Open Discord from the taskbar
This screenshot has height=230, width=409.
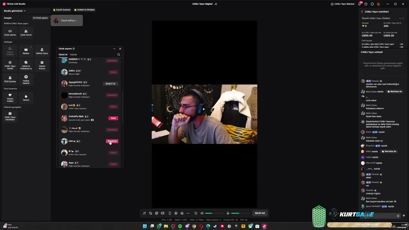coord(187,226)
